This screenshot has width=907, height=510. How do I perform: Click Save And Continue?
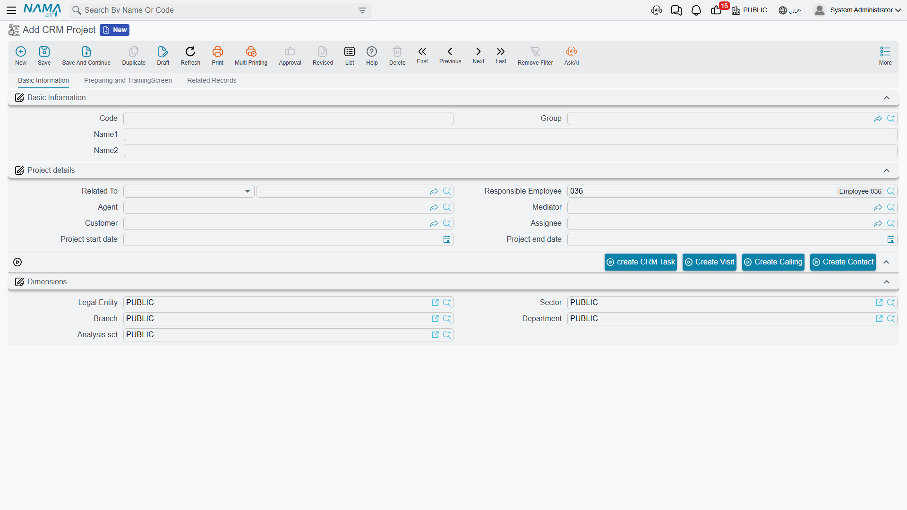86,56
